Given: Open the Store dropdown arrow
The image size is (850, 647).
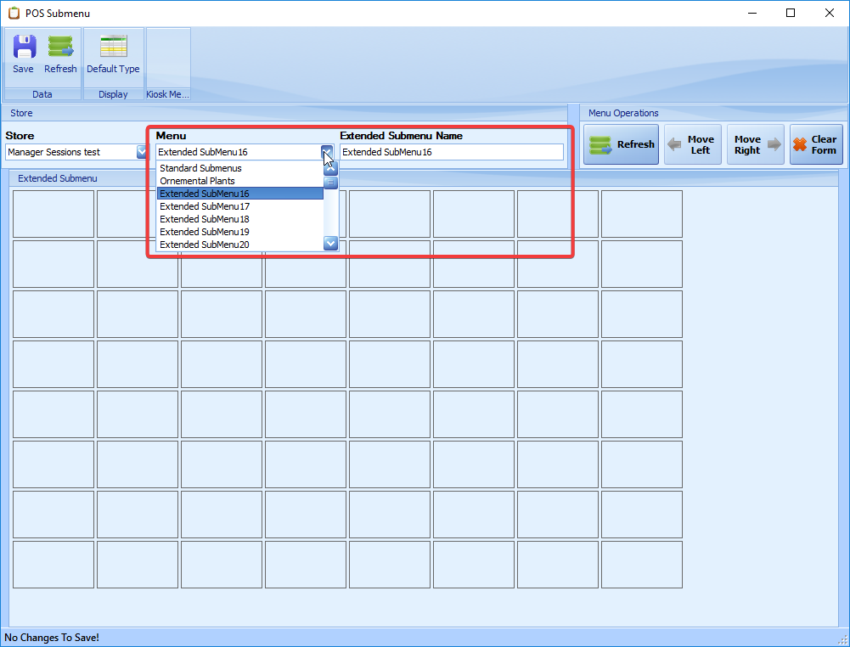Looking at the screenshot, I should click(142, 153).
